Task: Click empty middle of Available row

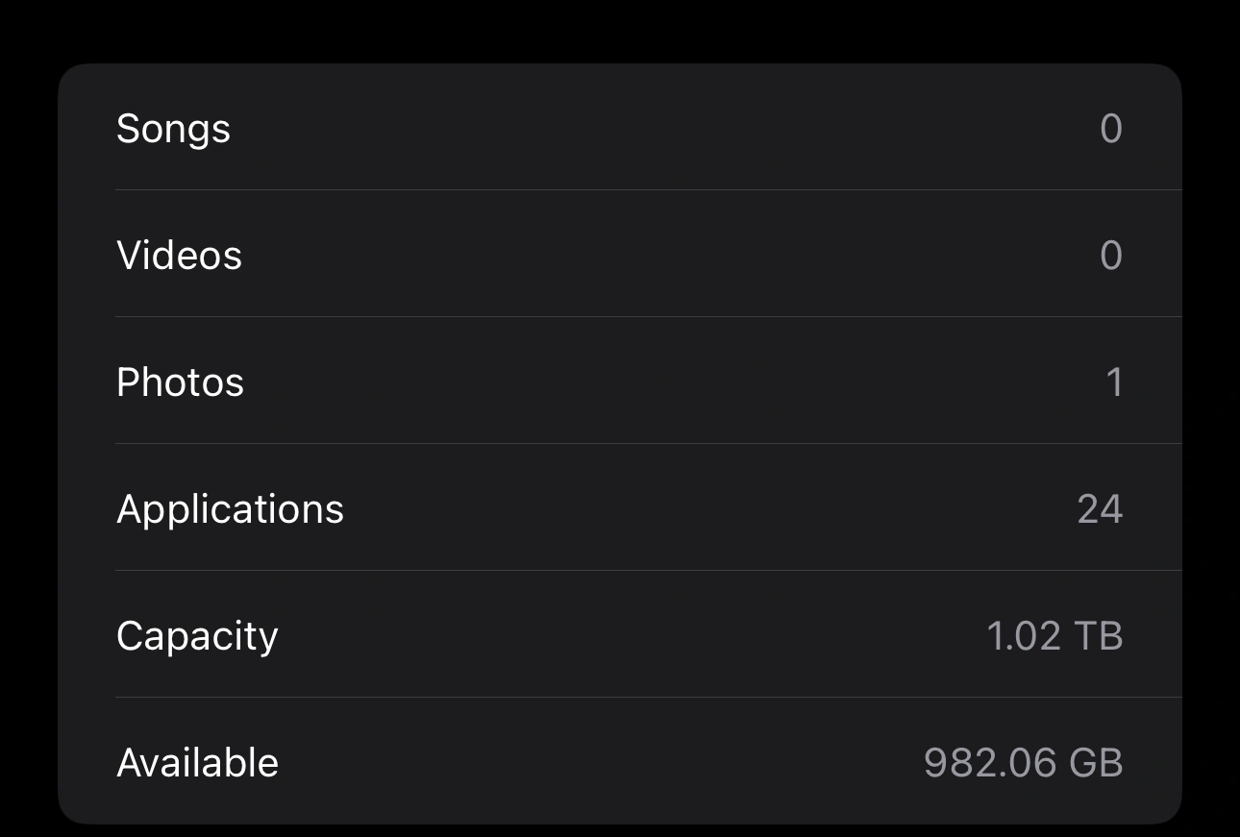Action: 596,763
